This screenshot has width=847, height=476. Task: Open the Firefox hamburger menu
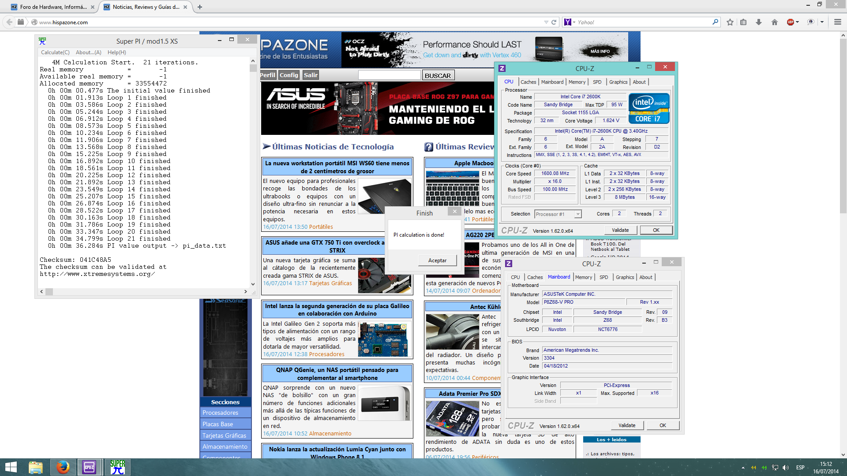coord(837,22)
